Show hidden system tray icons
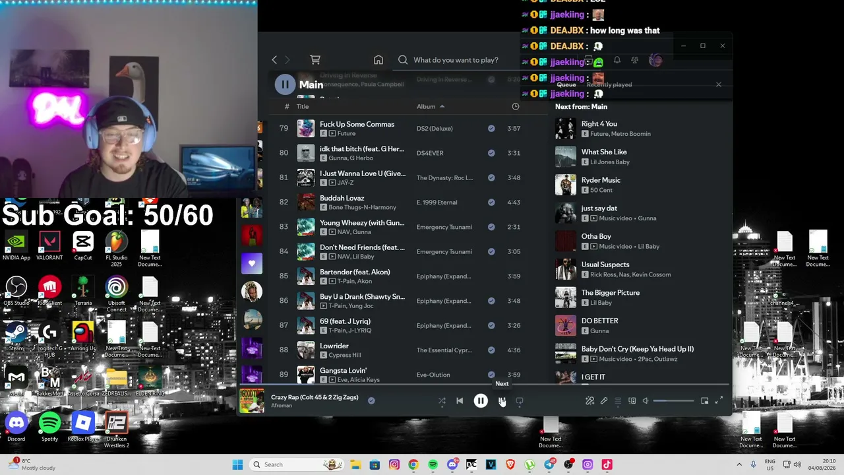This screenshot has height=475, width=844. (739, 464)
